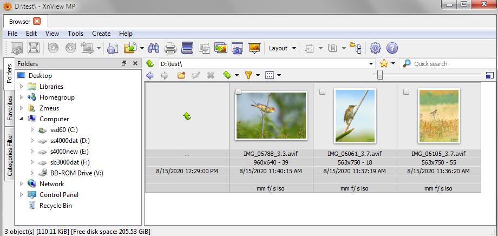Select Desktop in the folder tree

(x=40, y=76)
